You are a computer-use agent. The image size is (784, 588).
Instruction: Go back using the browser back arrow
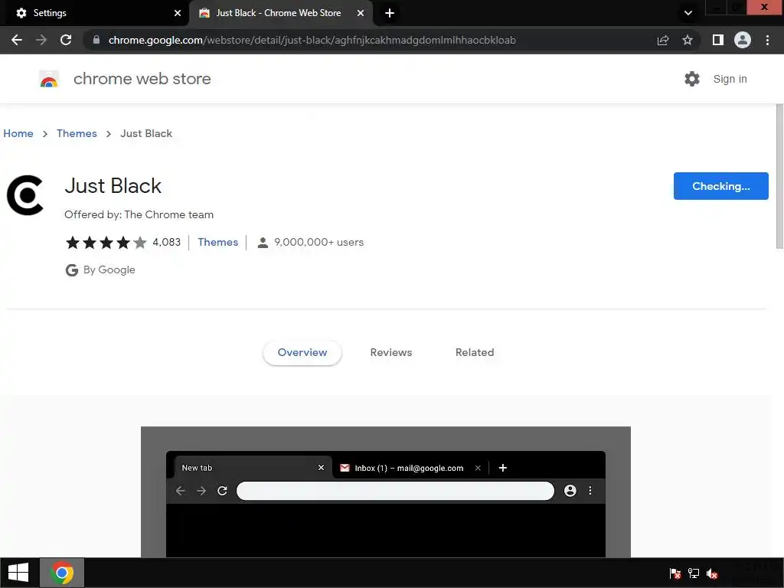click(17, 40)
